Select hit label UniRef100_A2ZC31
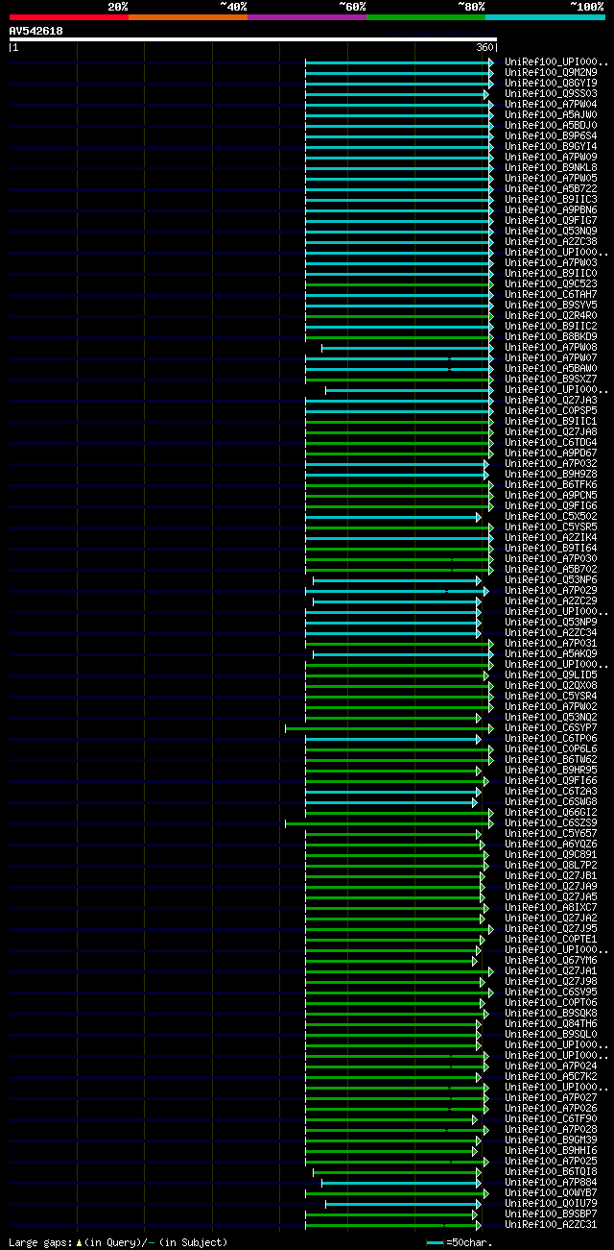This screenshot has width=614, height=1250. tap(551, 1224)
